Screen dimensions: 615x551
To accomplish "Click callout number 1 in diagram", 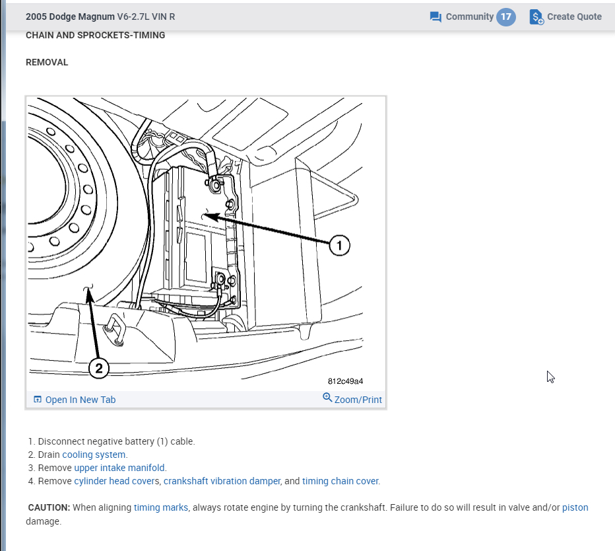I will tap(339, 246).
